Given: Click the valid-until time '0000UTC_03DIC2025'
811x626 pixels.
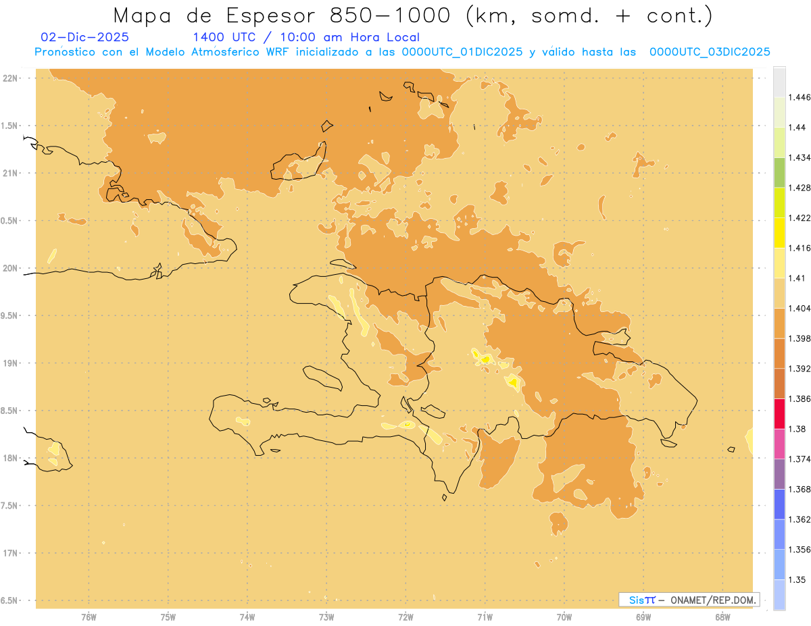Looking at the screenshot, I should pos(710,52).
